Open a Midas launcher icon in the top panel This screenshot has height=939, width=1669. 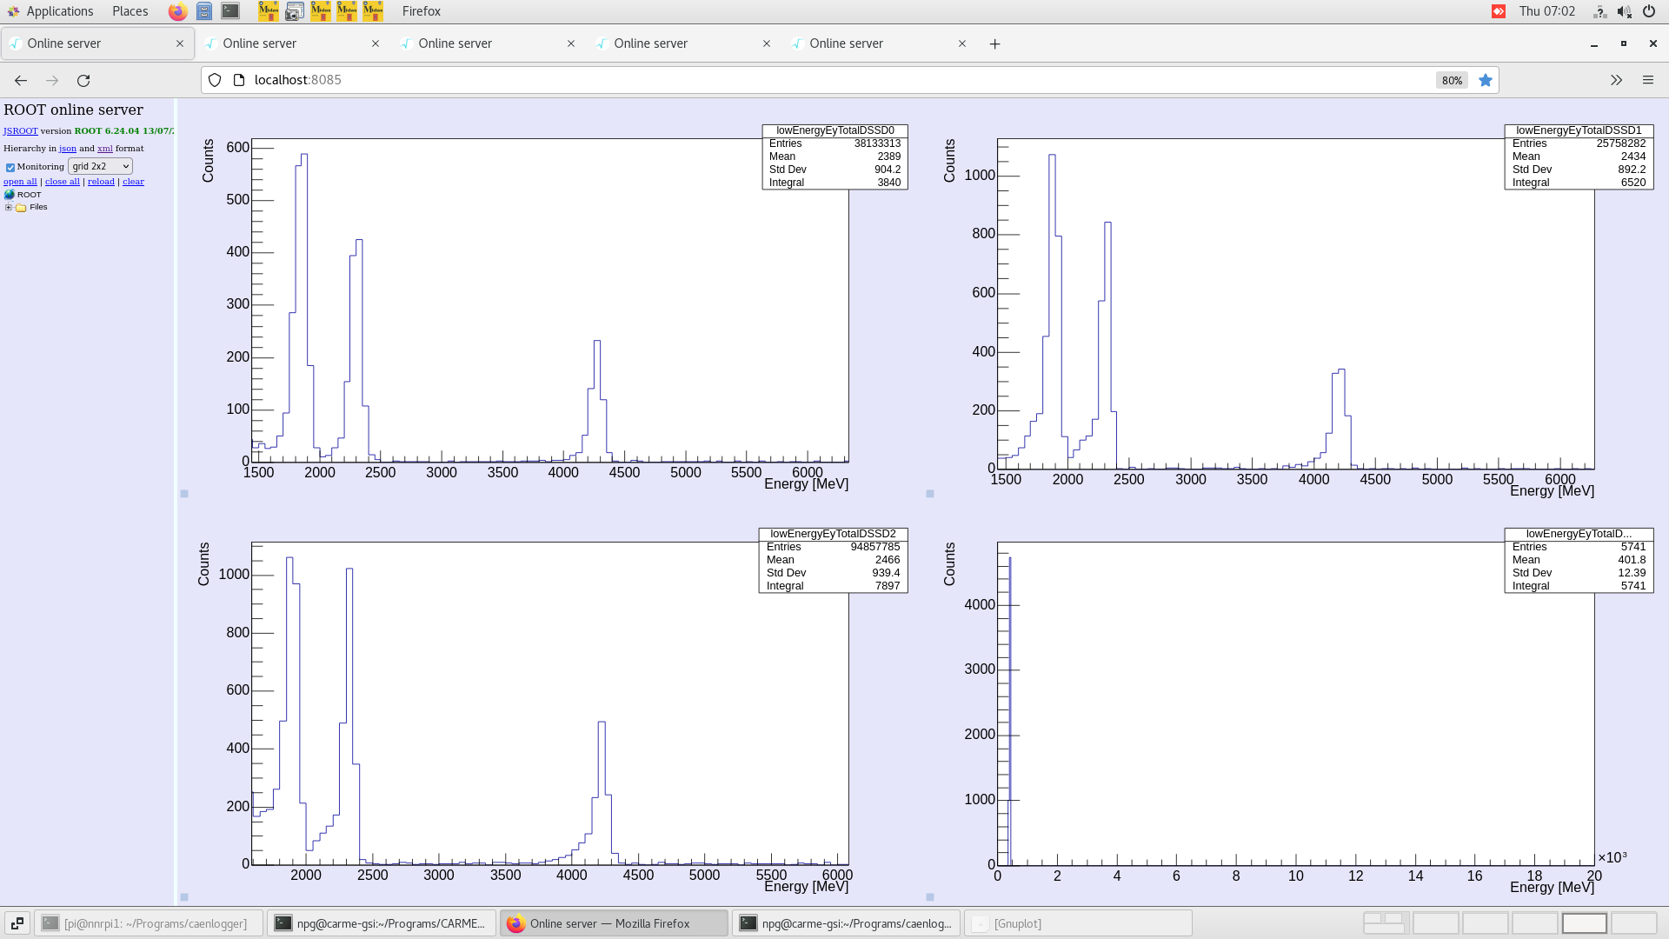point(268,11)
